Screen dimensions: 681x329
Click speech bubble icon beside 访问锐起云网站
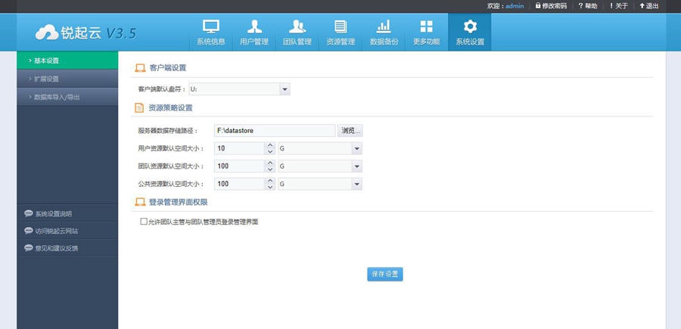click(x=29, y=231)
